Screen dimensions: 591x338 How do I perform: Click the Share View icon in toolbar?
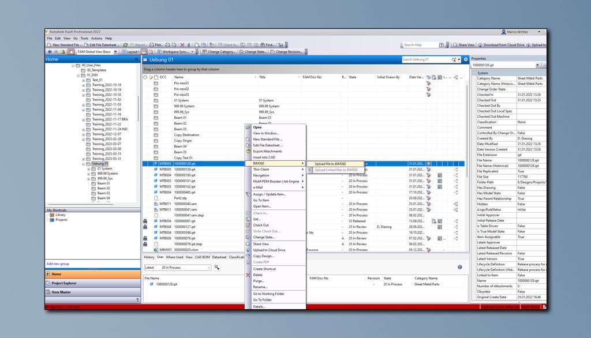tap(455, 44)
